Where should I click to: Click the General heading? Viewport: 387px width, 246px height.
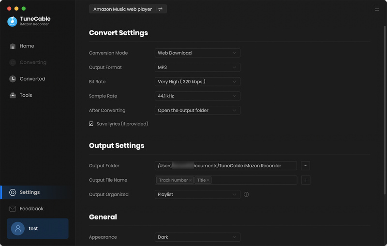103,217
